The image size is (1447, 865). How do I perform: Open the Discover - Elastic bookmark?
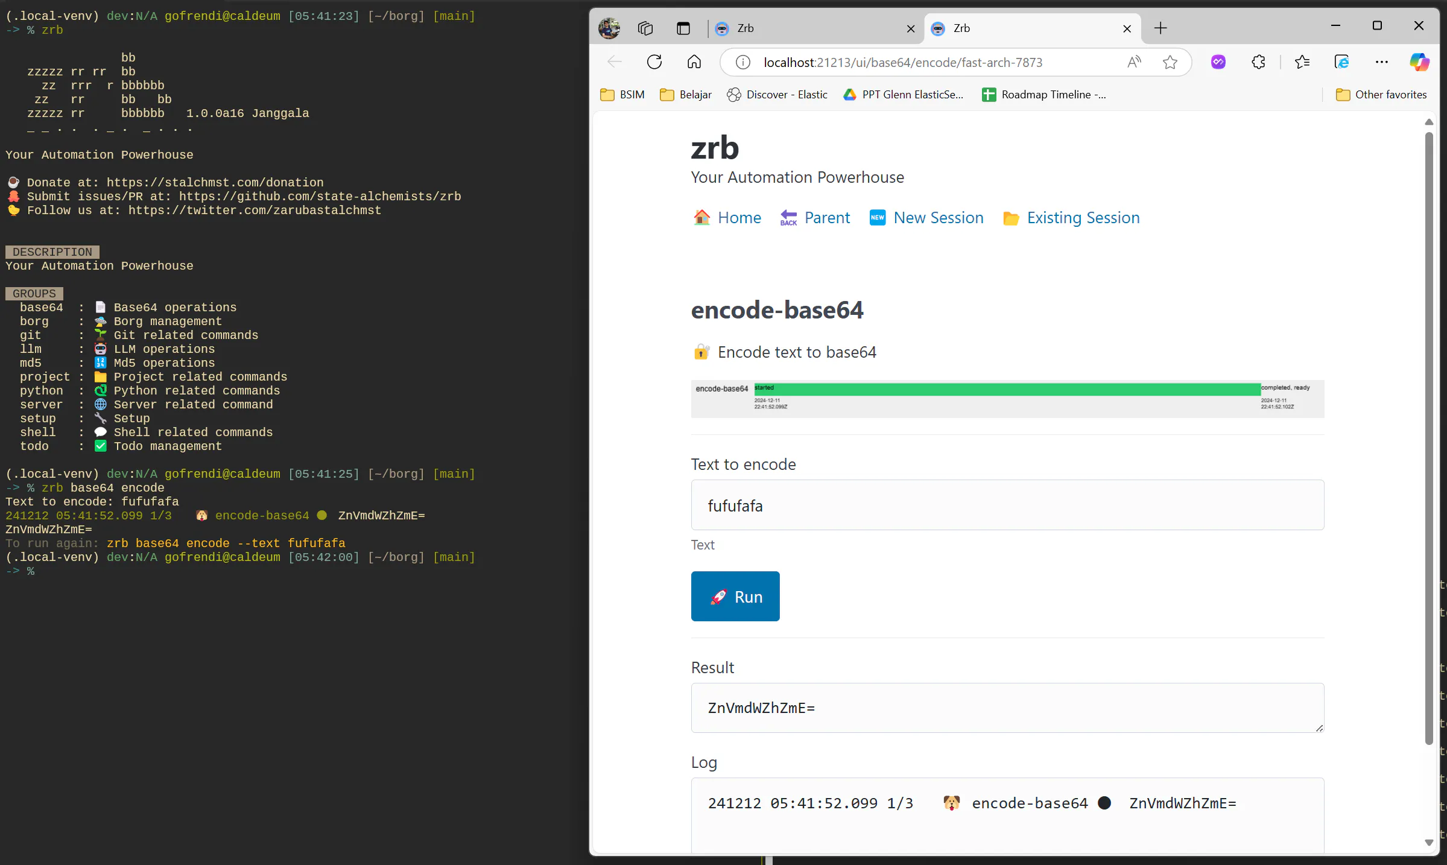point(777,95)
